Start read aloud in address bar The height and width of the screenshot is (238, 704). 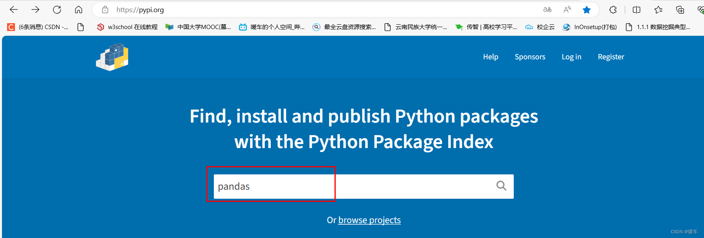[x=567, y=10]
